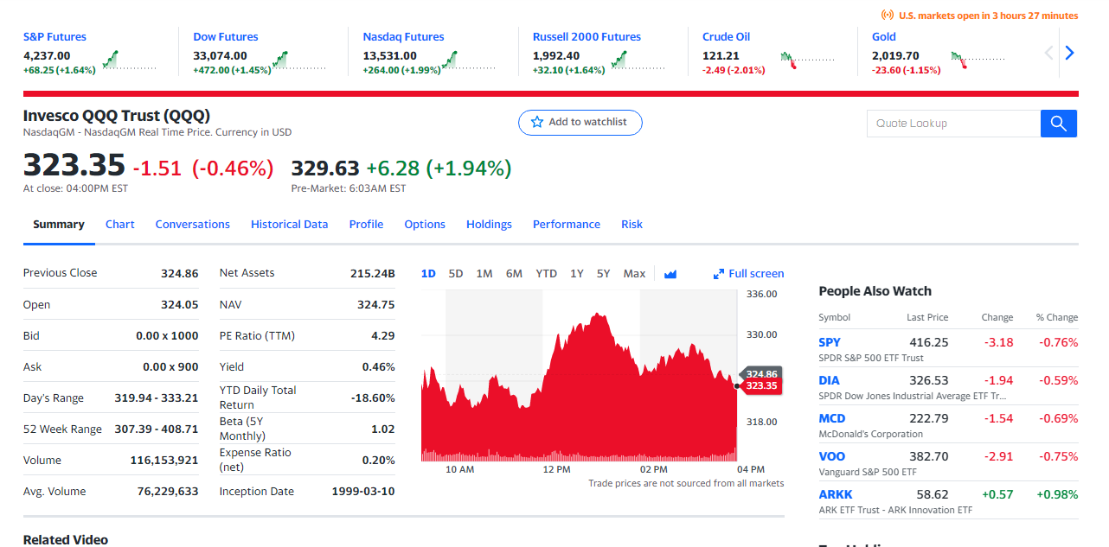Open the Options tab
Viewport: 1109px width, 547px height.
pos(425,225)
